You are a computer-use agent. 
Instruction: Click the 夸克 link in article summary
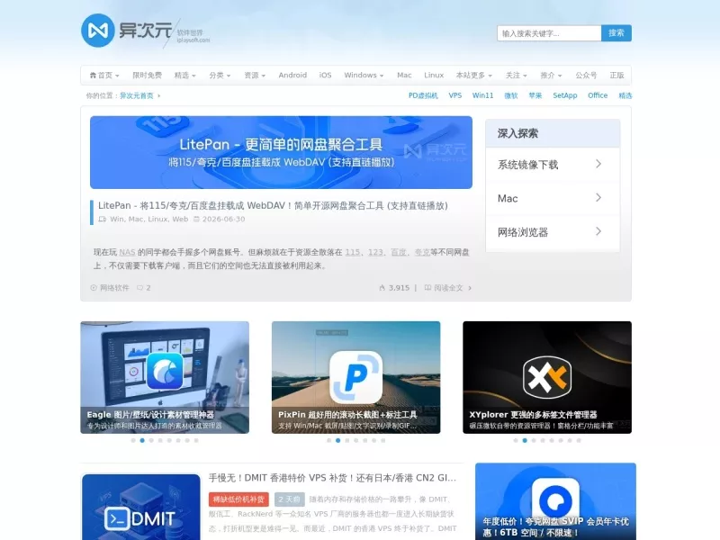click(x=422, y=252)
